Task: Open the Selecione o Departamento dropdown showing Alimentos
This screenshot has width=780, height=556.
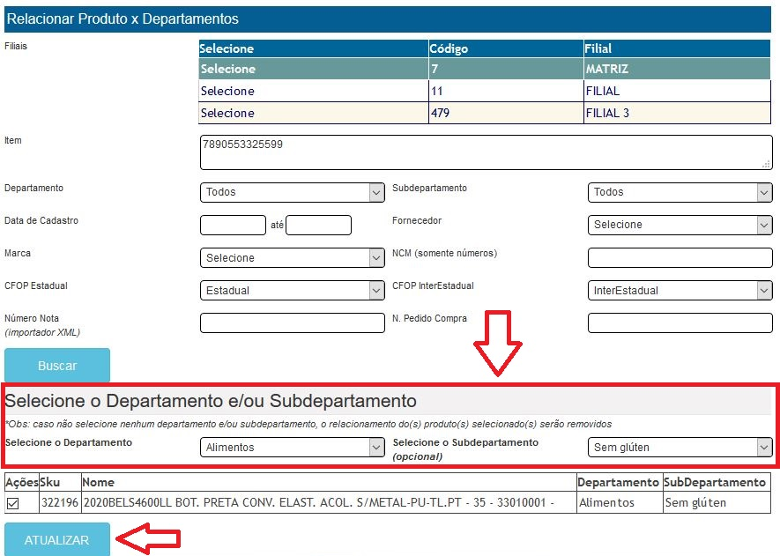Action: (x=293, y=447)
